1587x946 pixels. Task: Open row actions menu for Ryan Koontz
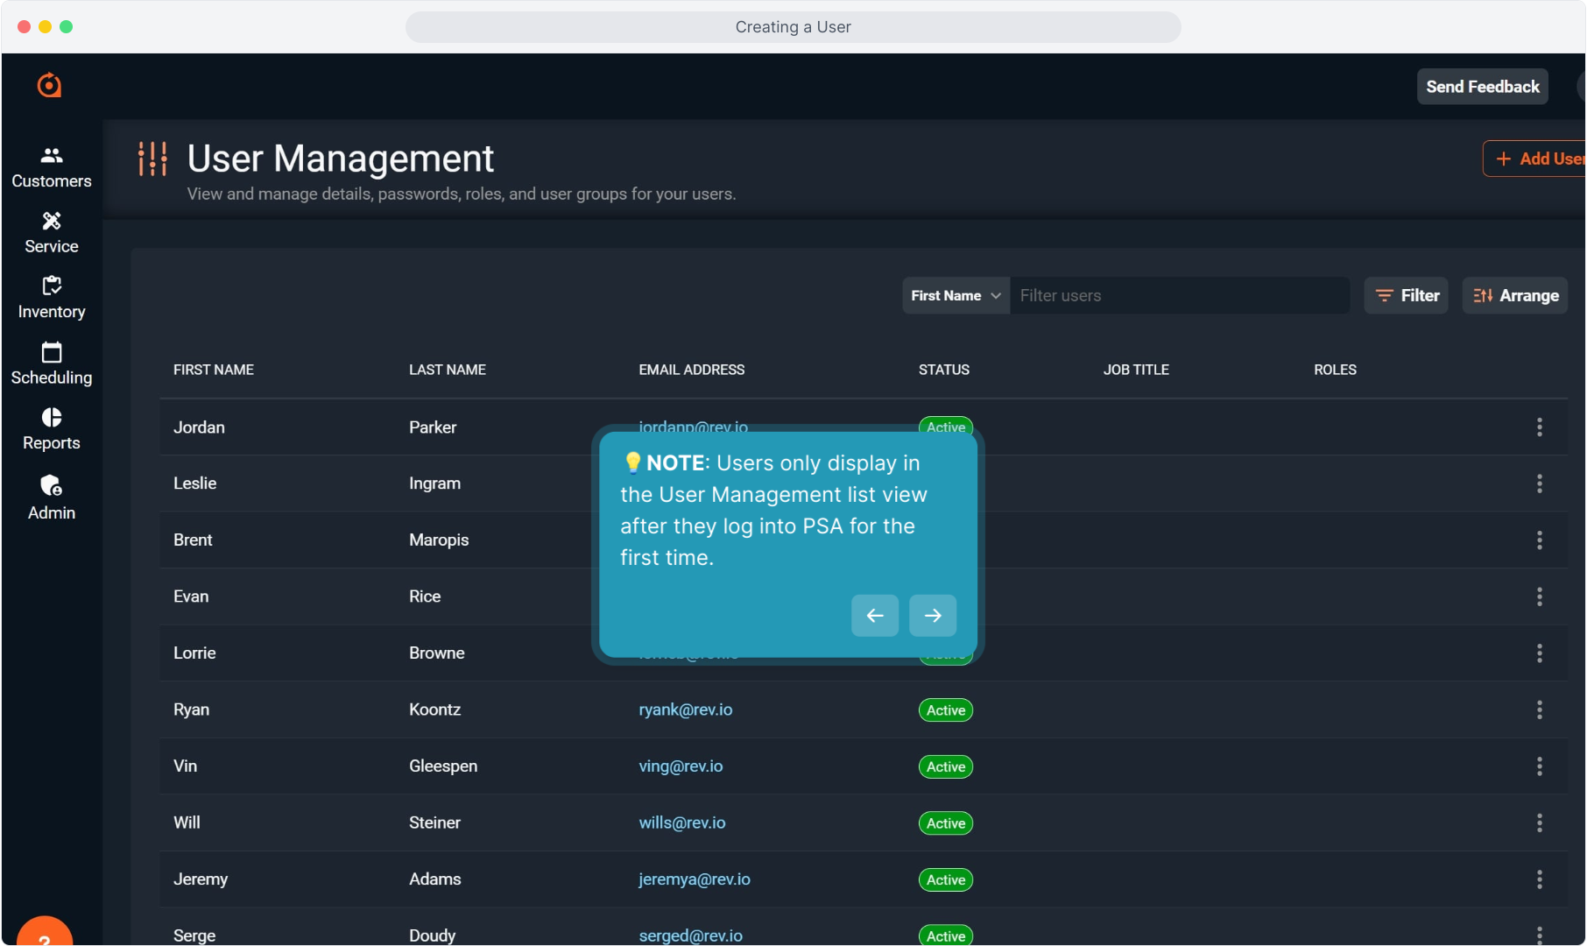[x=1539, y=709]
